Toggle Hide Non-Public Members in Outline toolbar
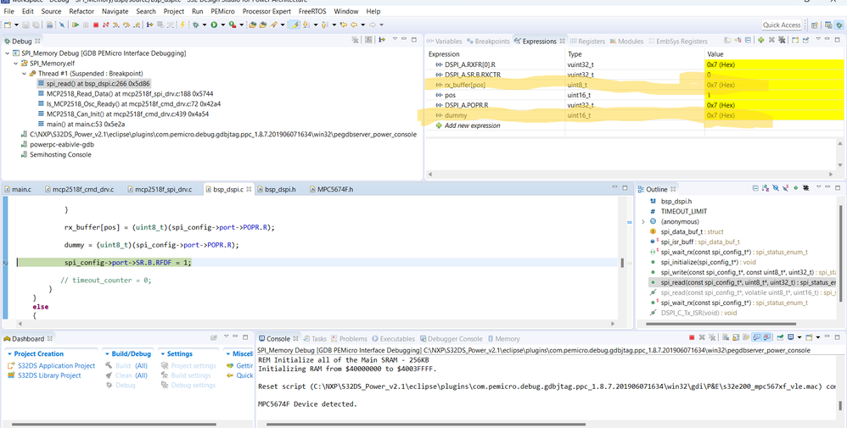 pyautogui.click(x=796, y=188)
